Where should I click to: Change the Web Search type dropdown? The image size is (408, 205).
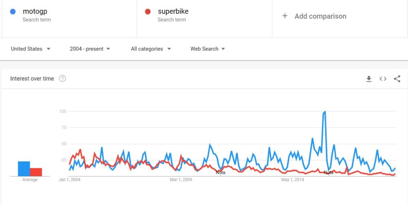pyautogui.click(x=208, y=49)
